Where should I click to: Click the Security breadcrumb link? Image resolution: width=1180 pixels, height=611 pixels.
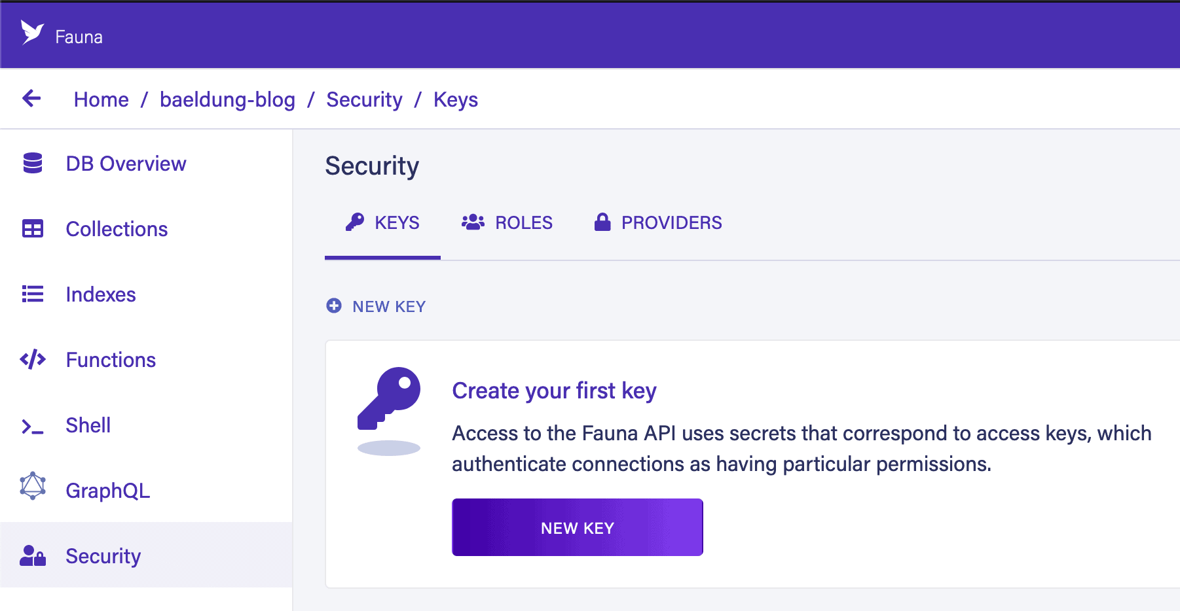click(364, 99)
